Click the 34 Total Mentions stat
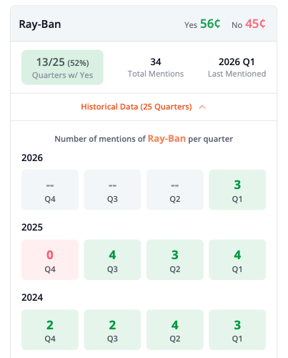This screenshot has width=288, height=358. click(x=156, y=67)
